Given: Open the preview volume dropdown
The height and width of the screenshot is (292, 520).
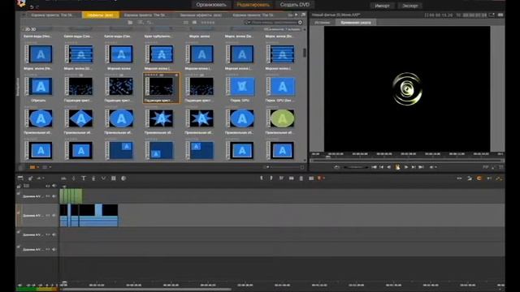Looking at the screenshot, I should point(432,167).
